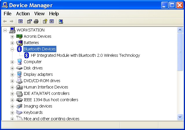Screen dimensions: 185x130
Task: Select the Imaging devices entry
Action: (38, 106)
